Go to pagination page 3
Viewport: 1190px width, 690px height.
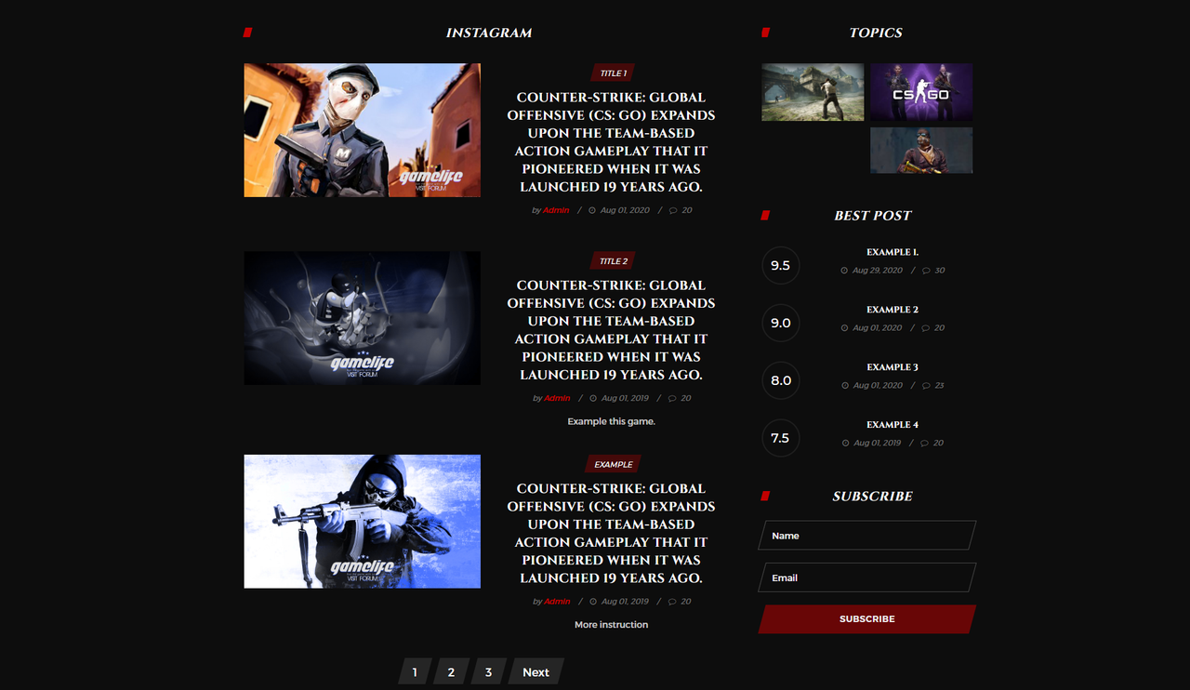tap(488, 671)
